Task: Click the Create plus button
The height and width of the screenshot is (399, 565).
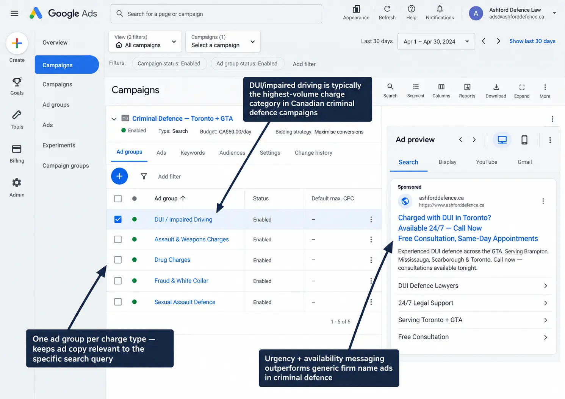Action: [x=17, y=43]
